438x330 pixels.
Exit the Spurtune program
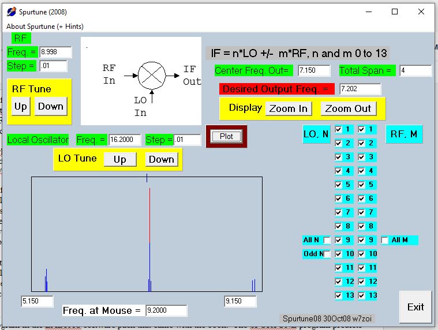pos(415,307)
